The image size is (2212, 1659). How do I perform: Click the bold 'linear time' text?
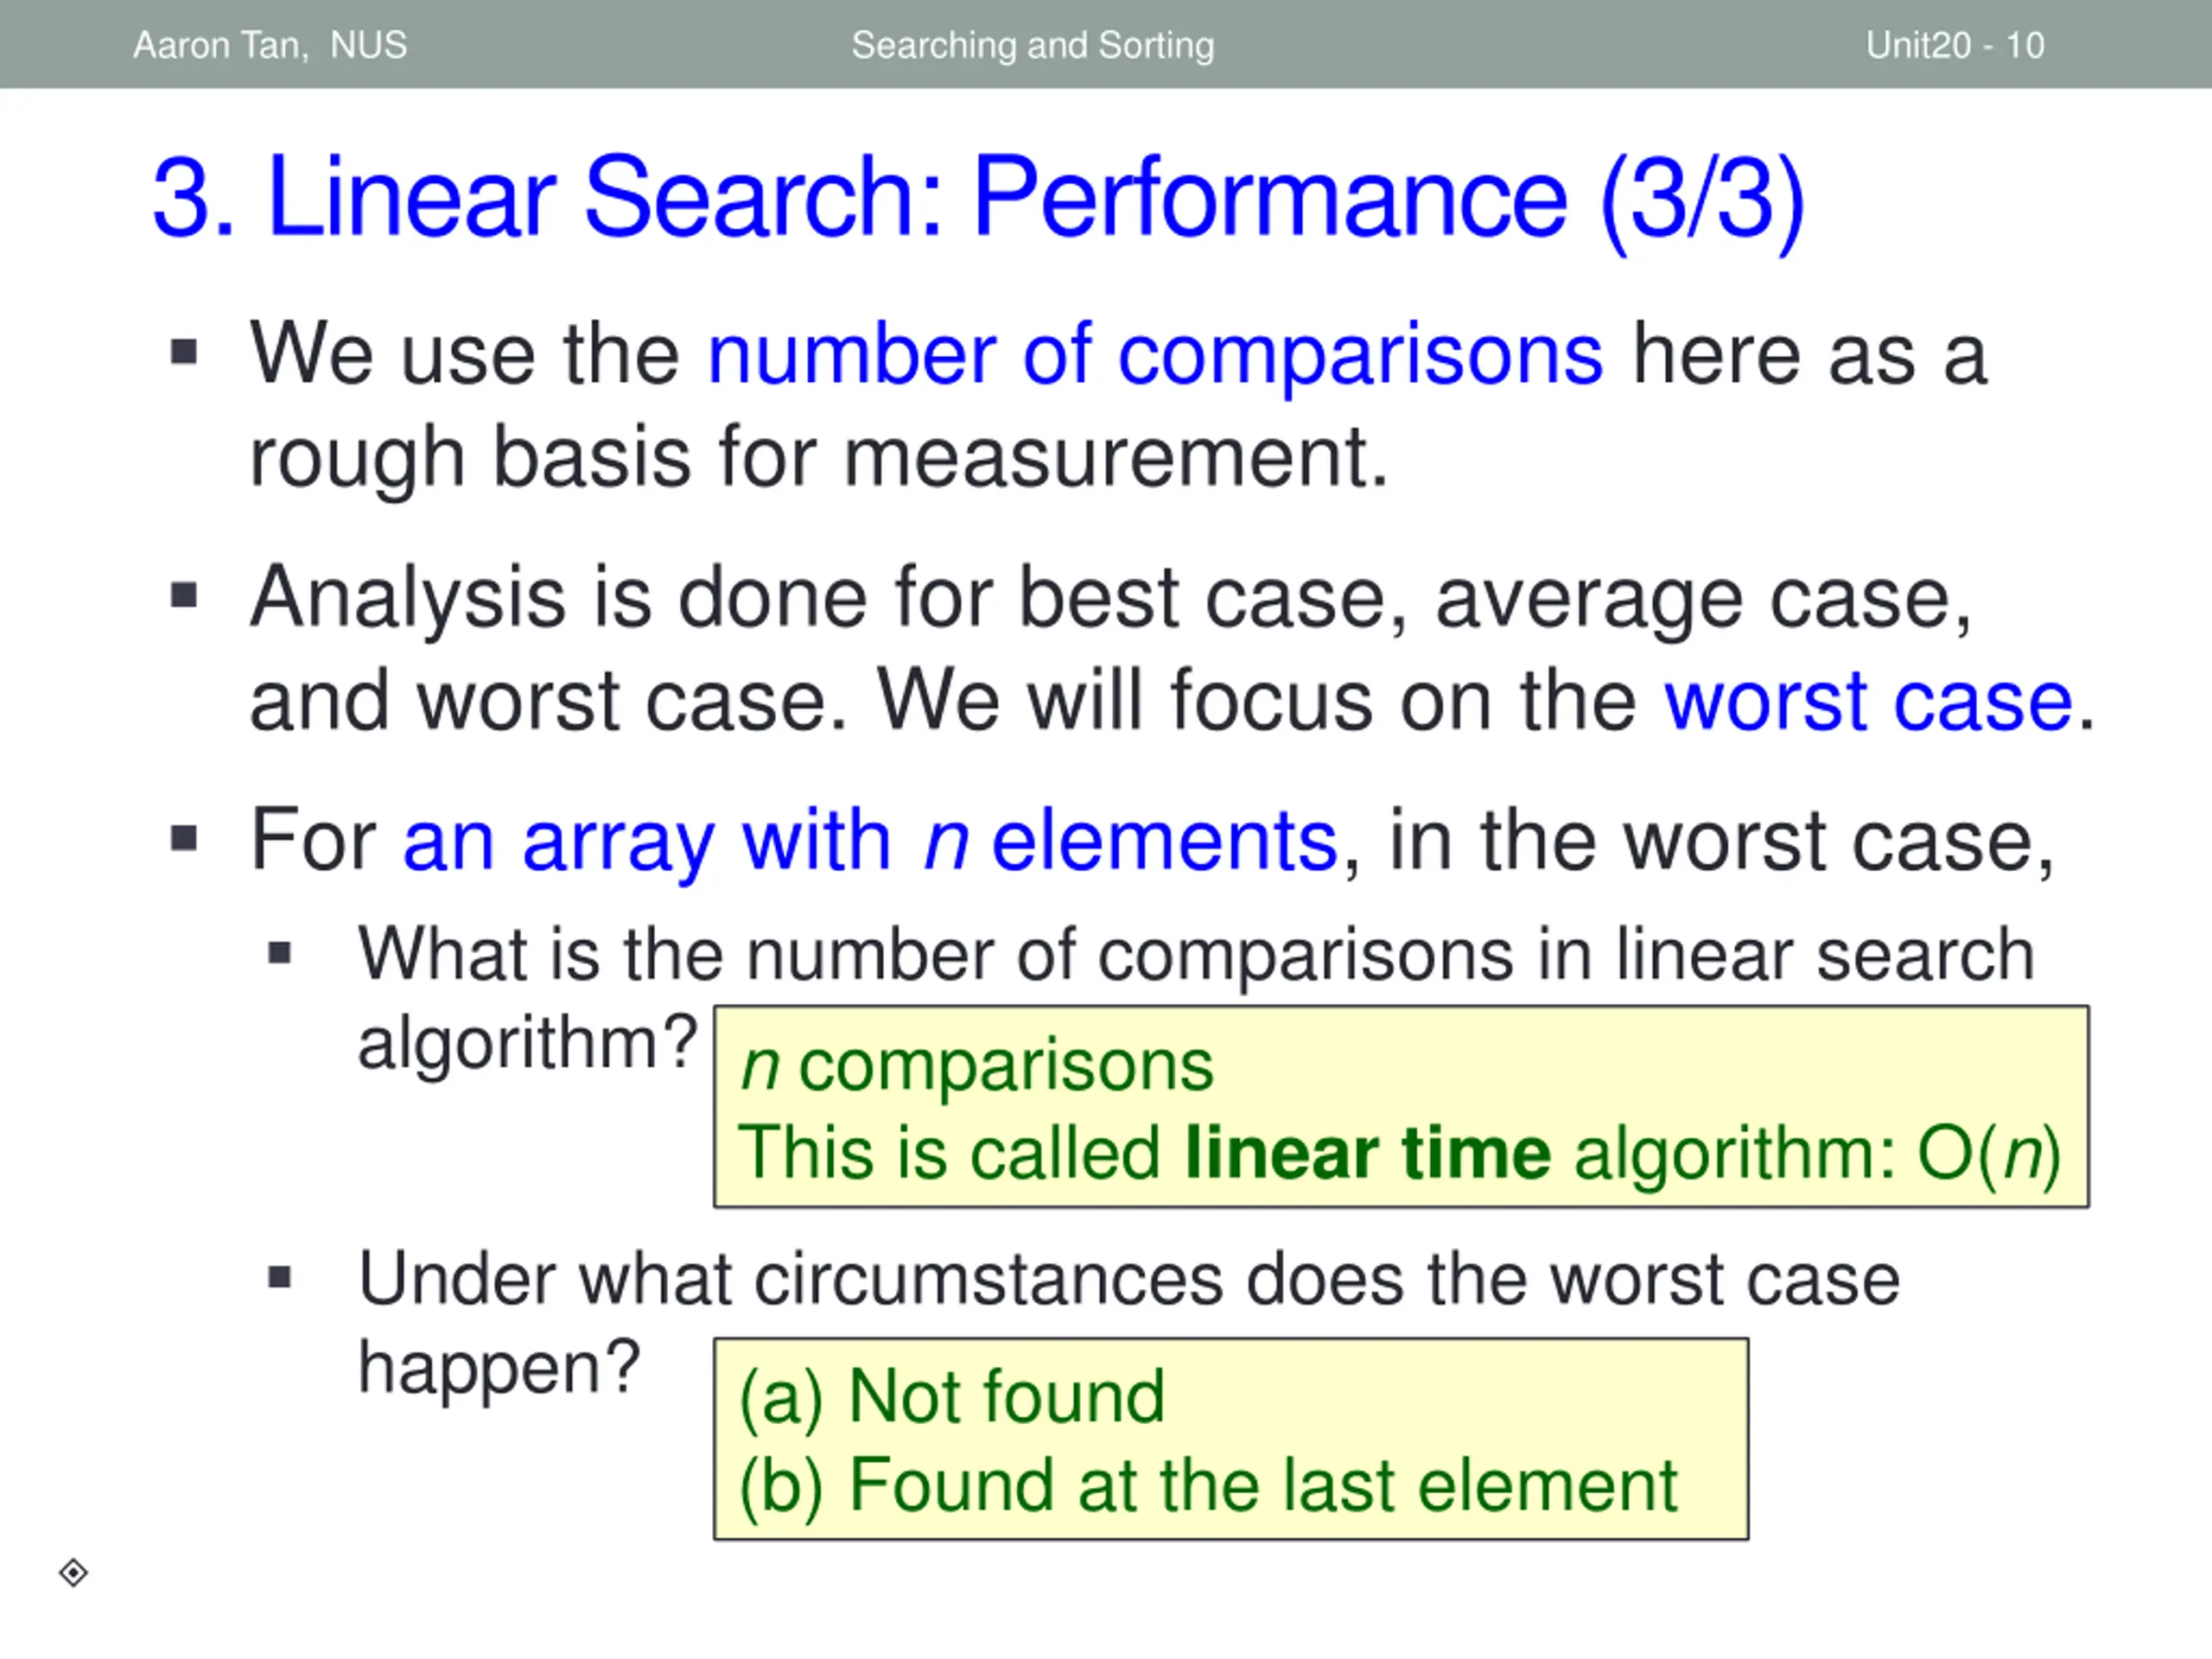pyautogui.click(x=1366, y=1153)
